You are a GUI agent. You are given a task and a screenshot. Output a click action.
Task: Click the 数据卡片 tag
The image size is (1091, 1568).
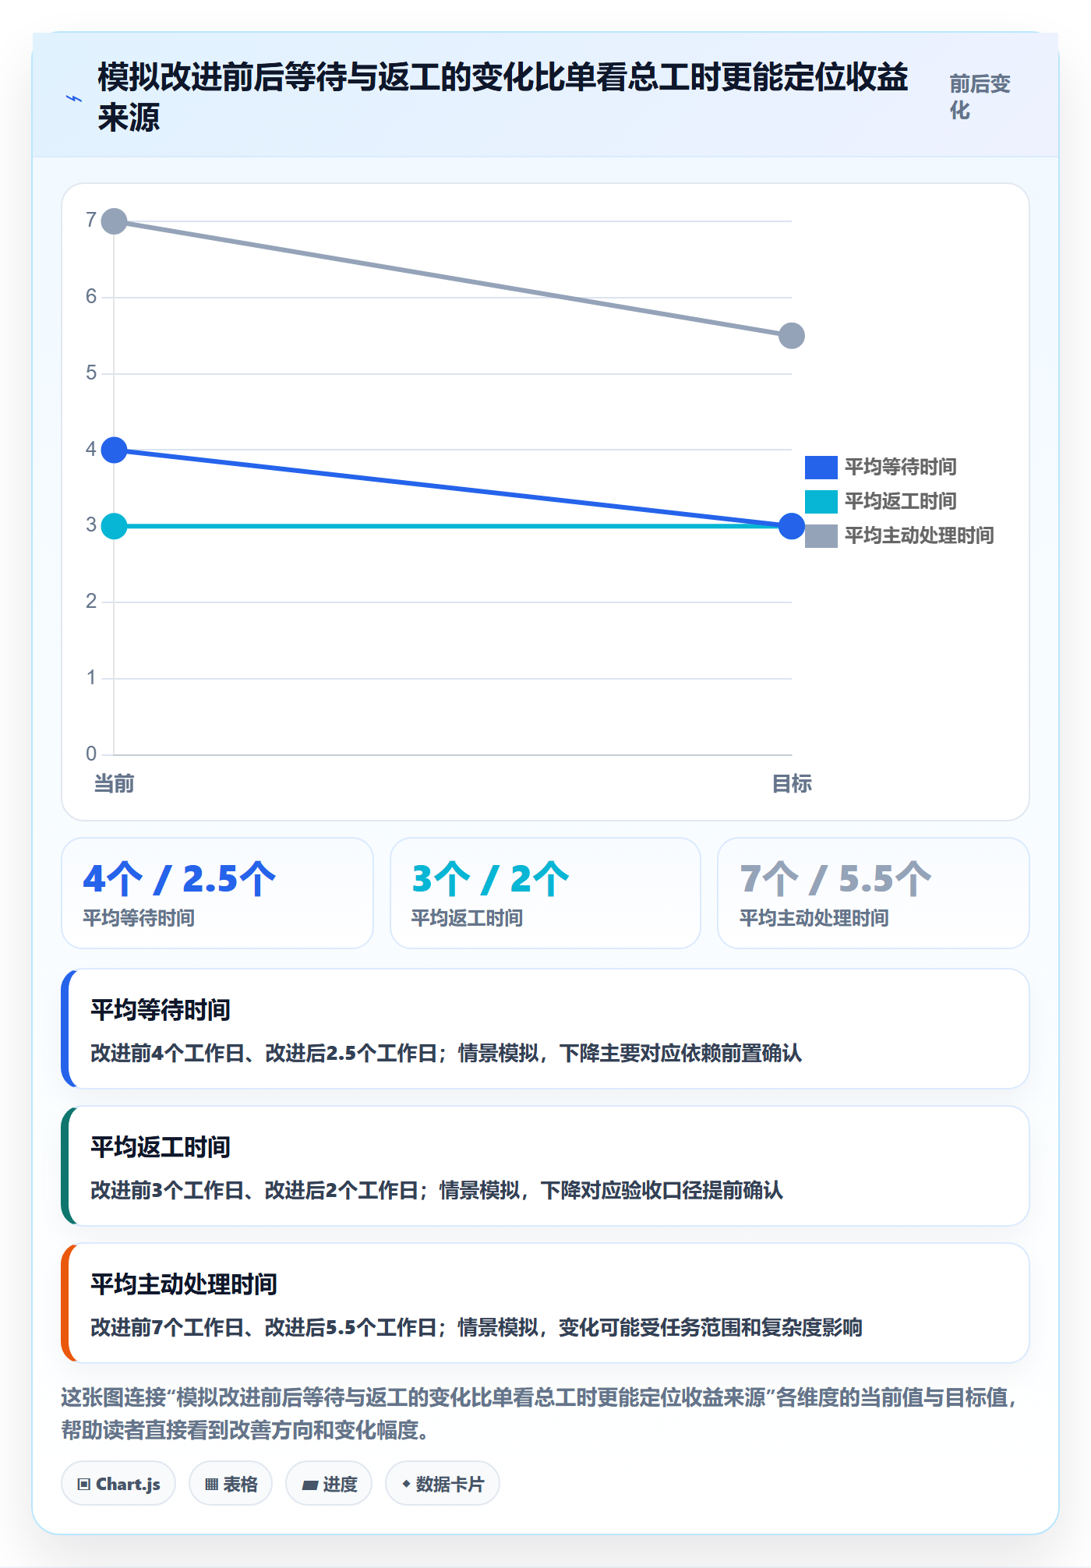tap(443, 1484)
